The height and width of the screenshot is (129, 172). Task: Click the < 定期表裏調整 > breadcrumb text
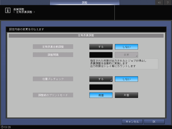click(24, 12)
